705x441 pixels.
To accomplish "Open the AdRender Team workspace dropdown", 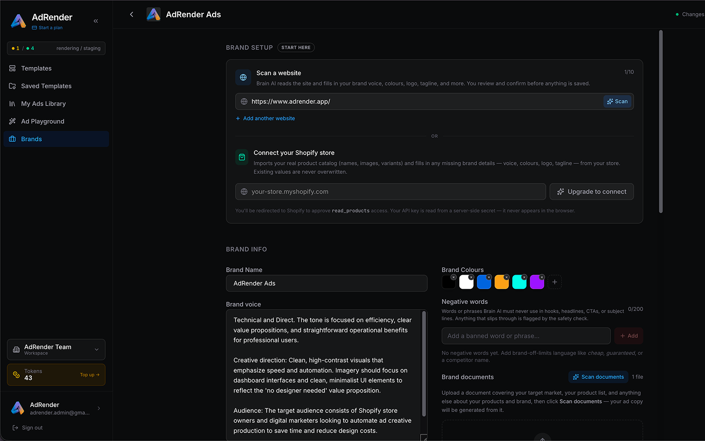I will [x=56, y=349].
